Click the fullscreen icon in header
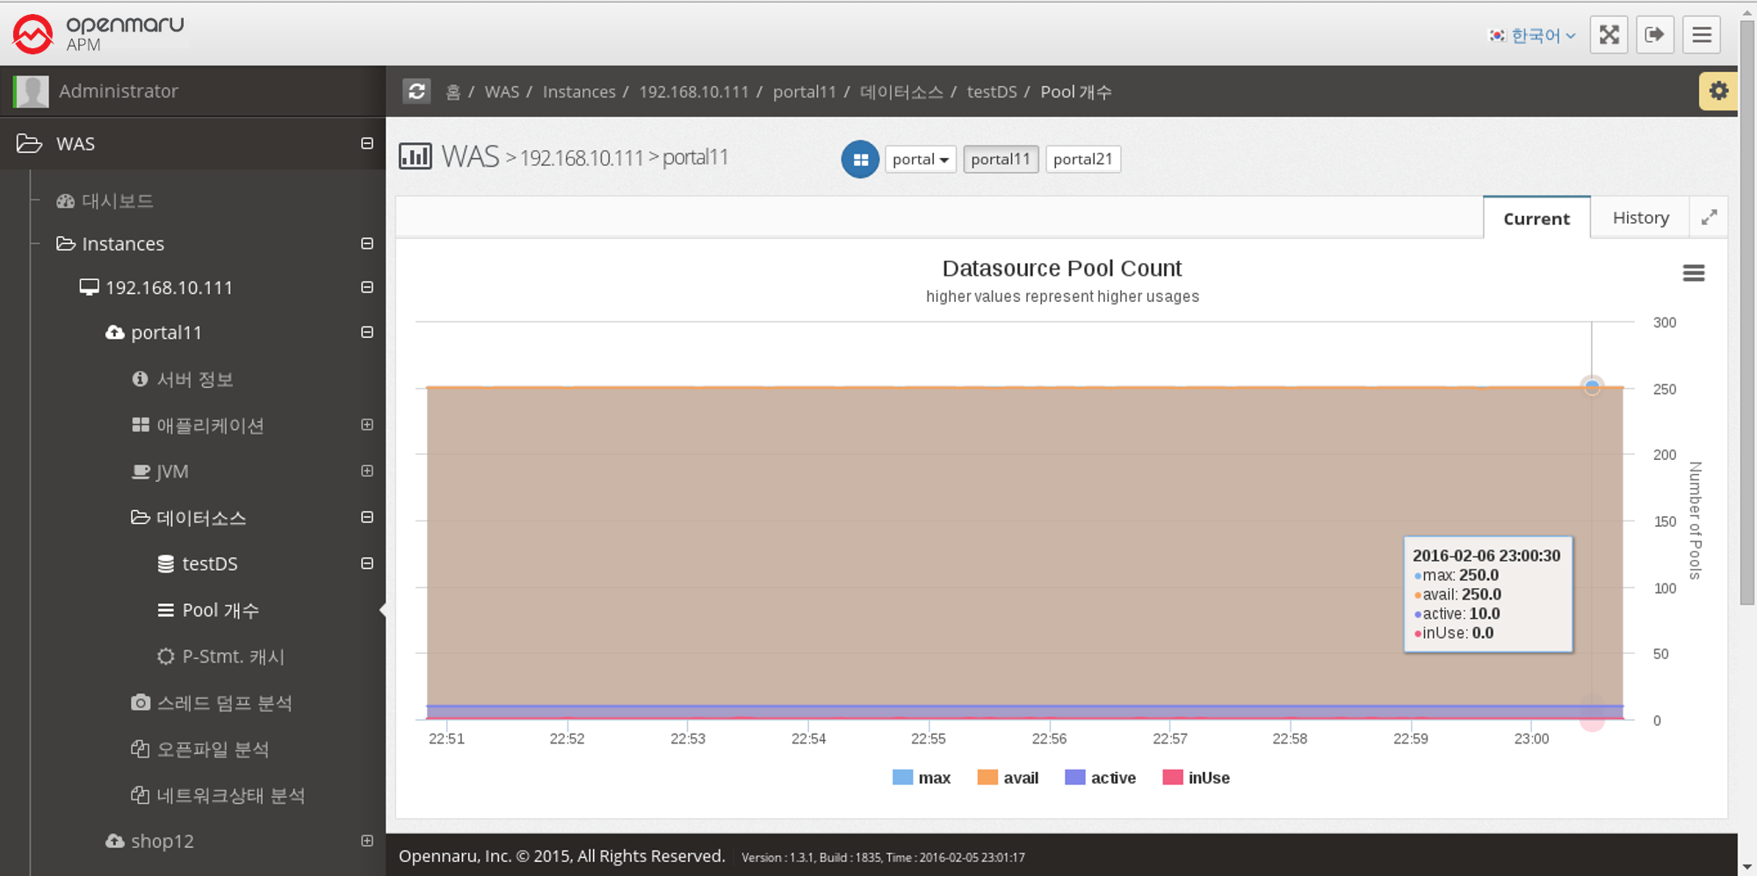1757x876 pixels. coord(1609,35)
